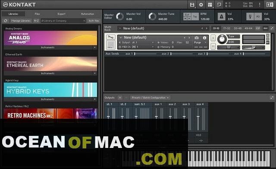Open the workspace layout panel icon
Viewport: 276px width, 169px height.
pos(210,5)
